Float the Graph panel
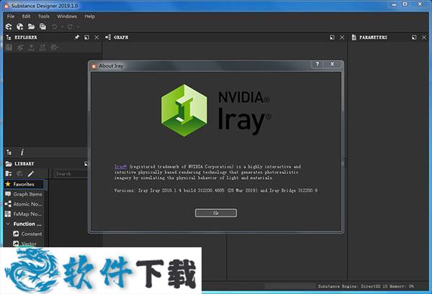This screenshot has width=432, height=294. coord(332,37)
